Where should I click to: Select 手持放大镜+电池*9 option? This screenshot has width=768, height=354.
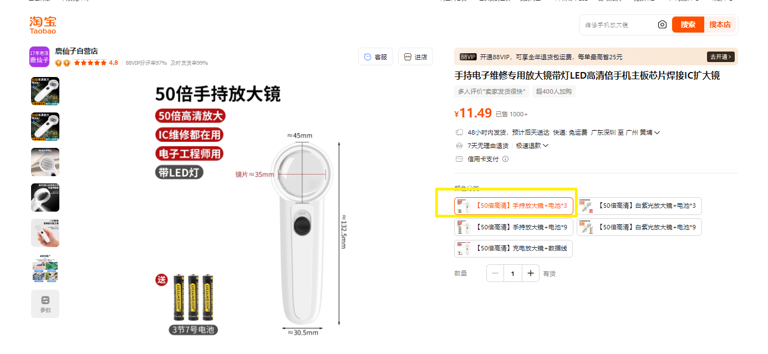(x=513, y=227)
